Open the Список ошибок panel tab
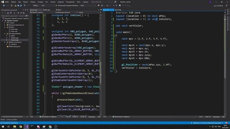 click(x=11, y=119)
